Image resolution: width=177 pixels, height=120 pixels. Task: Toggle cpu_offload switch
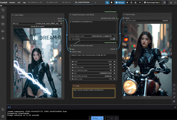[114, 39]
